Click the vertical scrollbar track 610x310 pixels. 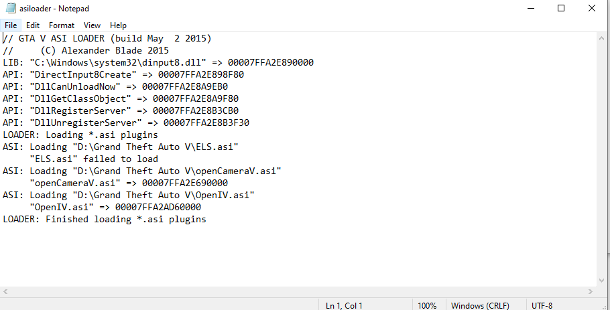point(603,161)
